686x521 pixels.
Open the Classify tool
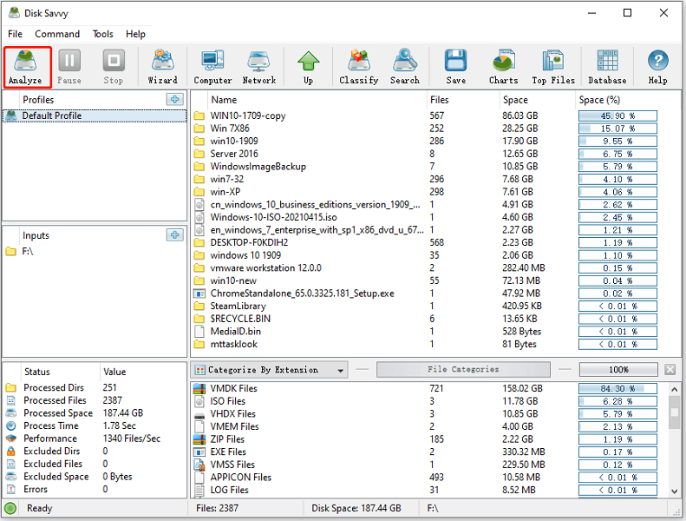click(358, 67)
